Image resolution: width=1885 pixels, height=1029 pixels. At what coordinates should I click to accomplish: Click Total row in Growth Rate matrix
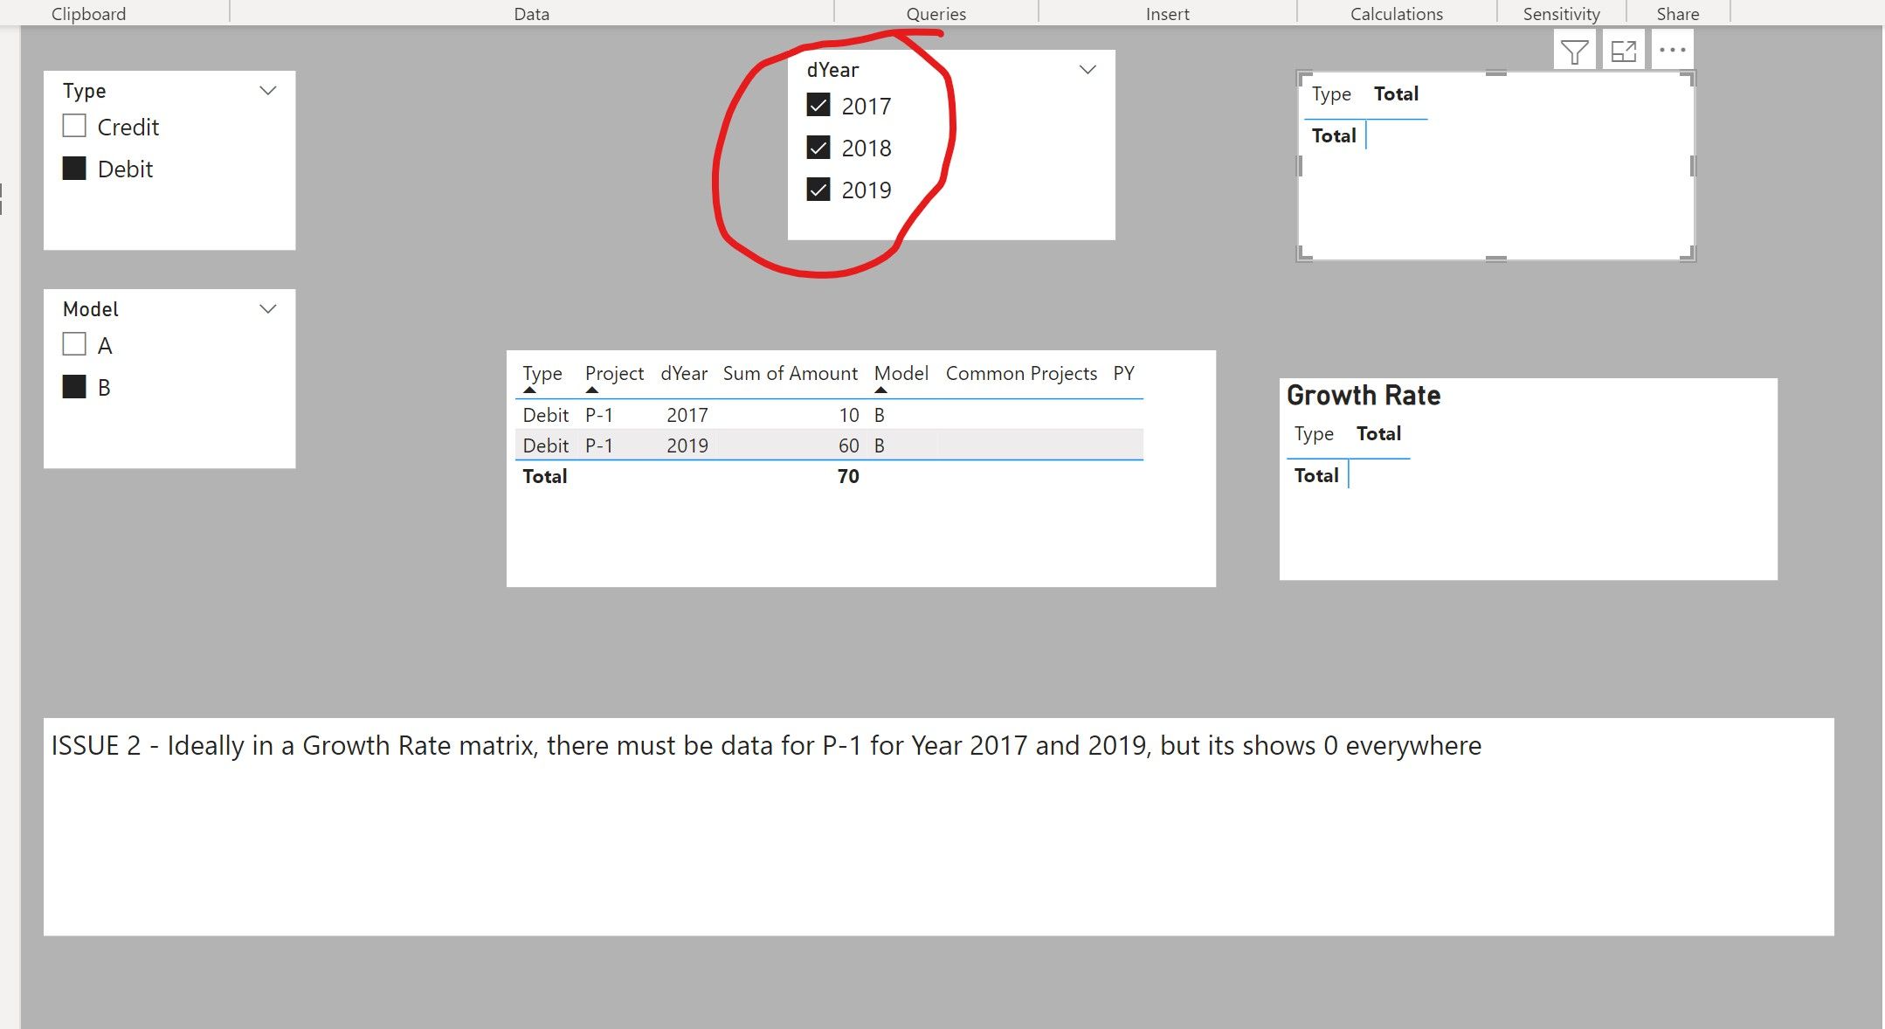point(1315,476)
